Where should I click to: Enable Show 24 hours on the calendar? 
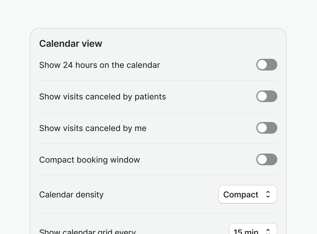pyautogui.click(x=267, y=65)
